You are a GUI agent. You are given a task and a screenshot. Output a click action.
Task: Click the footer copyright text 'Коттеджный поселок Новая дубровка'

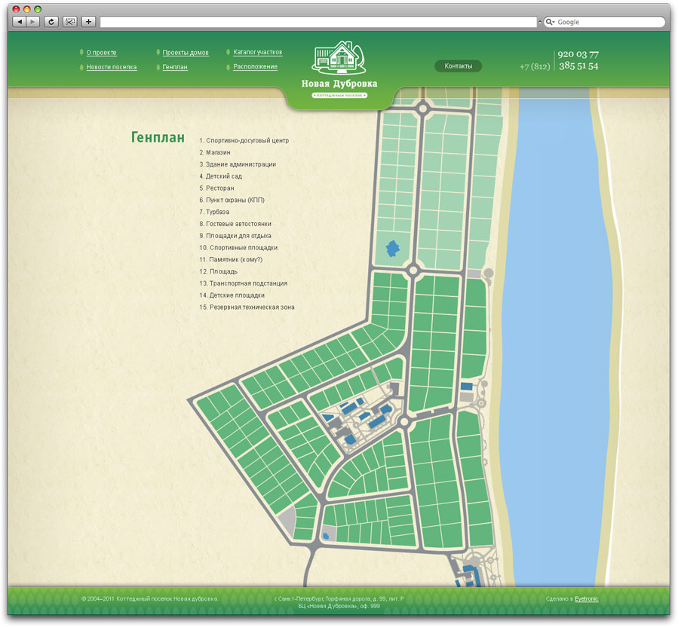pyautogui.click(x=167, y=598)
